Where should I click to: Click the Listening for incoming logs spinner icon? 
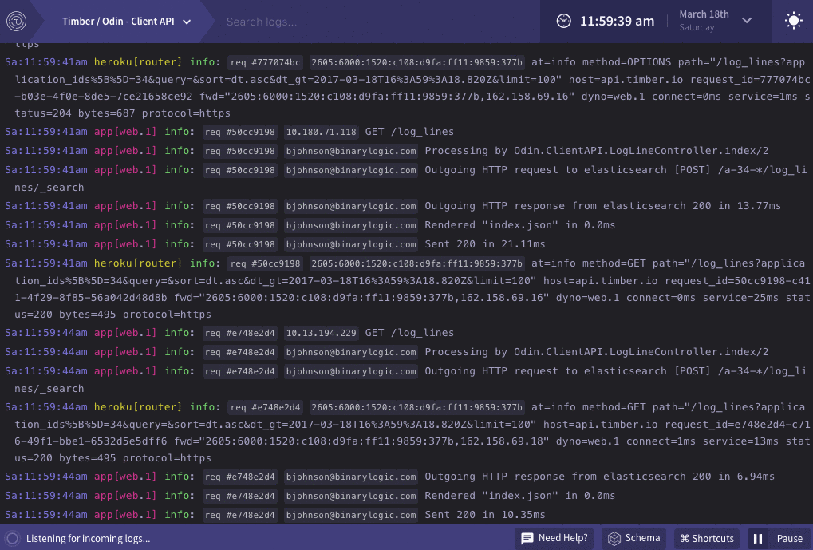13,539
